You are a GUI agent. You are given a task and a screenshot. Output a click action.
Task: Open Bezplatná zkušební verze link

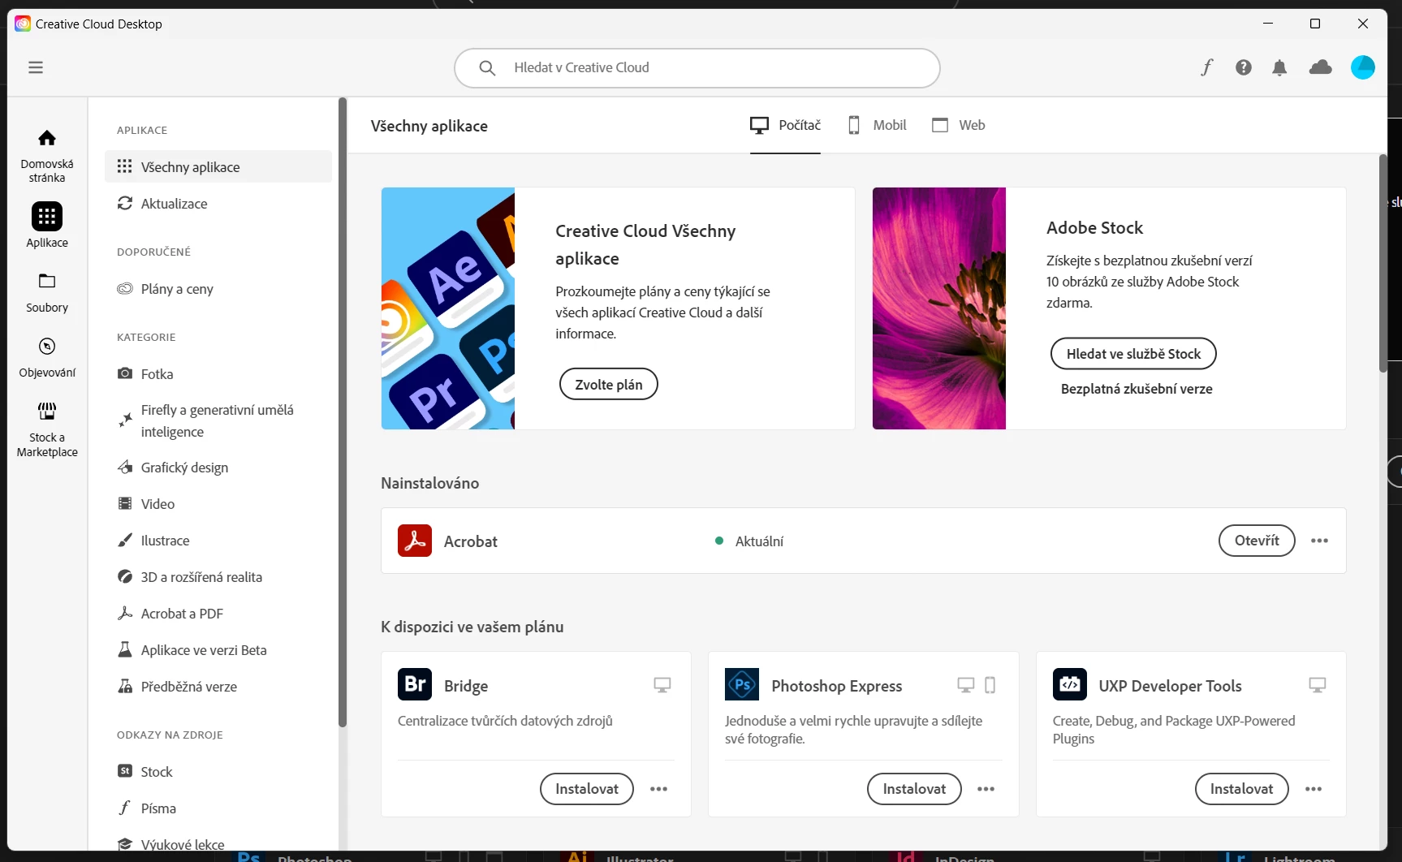click(x=1137, y=389)
